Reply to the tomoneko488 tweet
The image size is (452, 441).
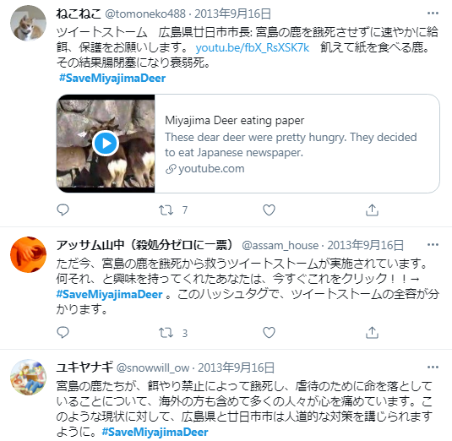pyautogui.click(x=63, y=210)
